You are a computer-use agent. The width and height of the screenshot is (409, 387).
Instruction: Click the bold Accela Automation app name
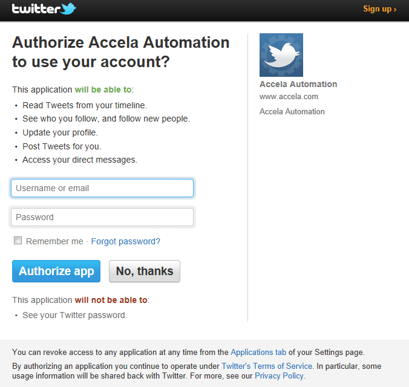(298, 84)
